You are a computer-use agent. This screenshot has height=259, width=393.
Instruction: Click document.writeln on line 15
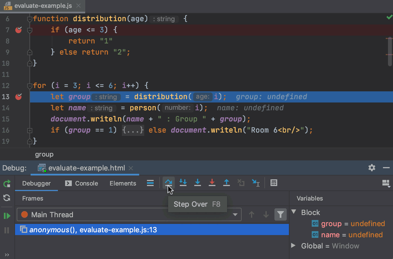(87, 119)
